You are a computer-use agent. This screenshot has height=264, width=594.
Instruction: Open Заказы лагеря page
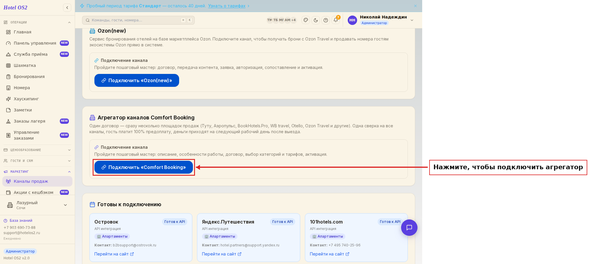37,121
